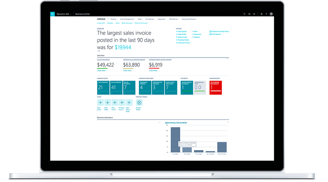Click the Business Central title
The width and height of the screenshot is (328, 182).
click(82, 14)
